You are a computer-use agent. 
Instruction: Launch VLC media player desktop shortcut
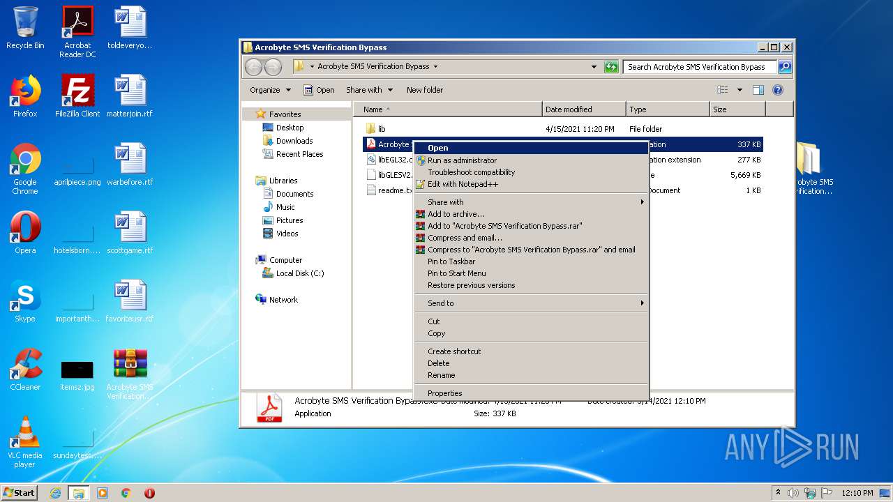[x=25, y=442]
